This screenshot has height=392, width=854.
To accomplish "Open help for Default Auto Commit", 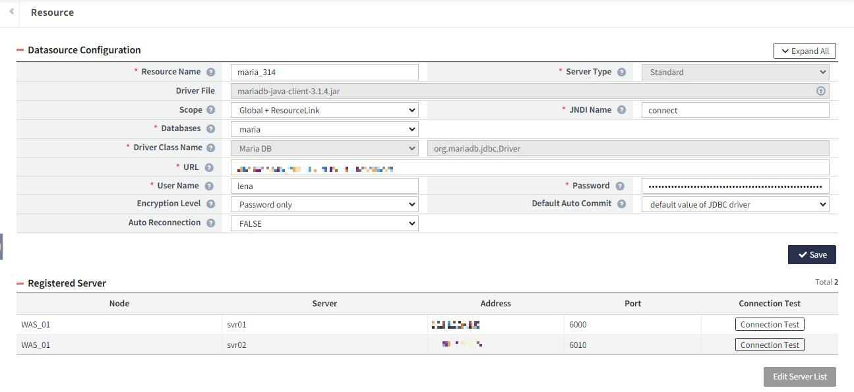I will [x=621, y=204].
